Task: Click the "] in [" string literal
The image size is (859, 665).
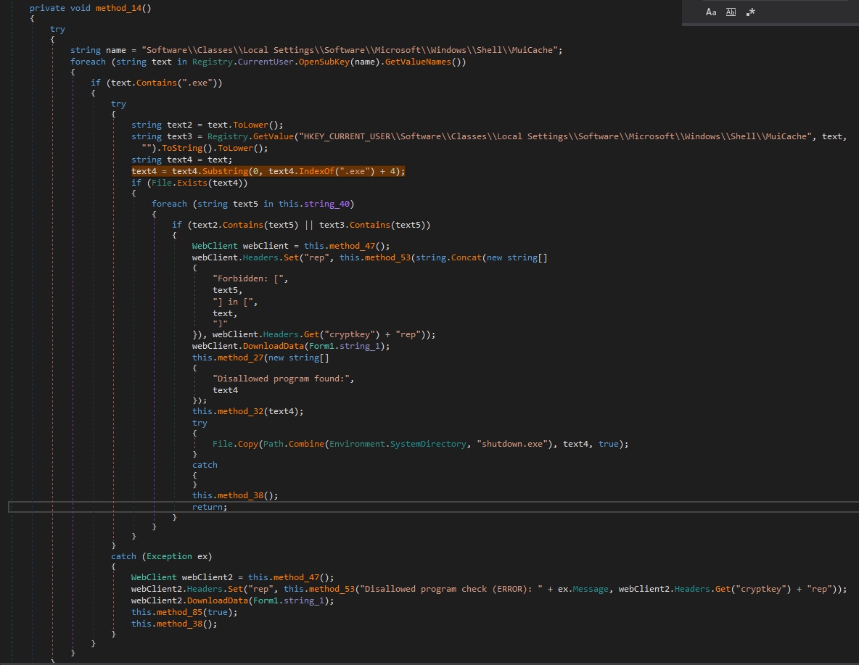Action: 233,302
